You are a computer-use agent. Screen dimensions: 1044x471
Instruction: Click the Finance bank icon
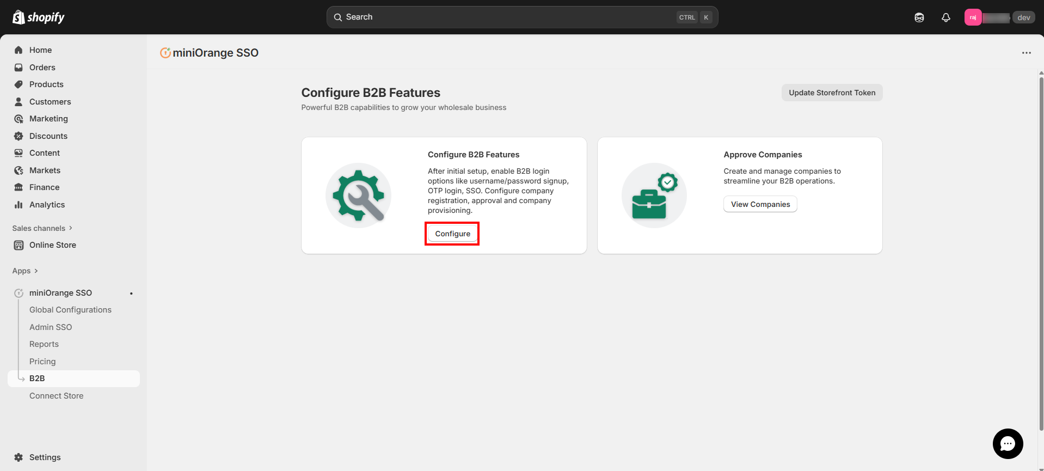19,187
